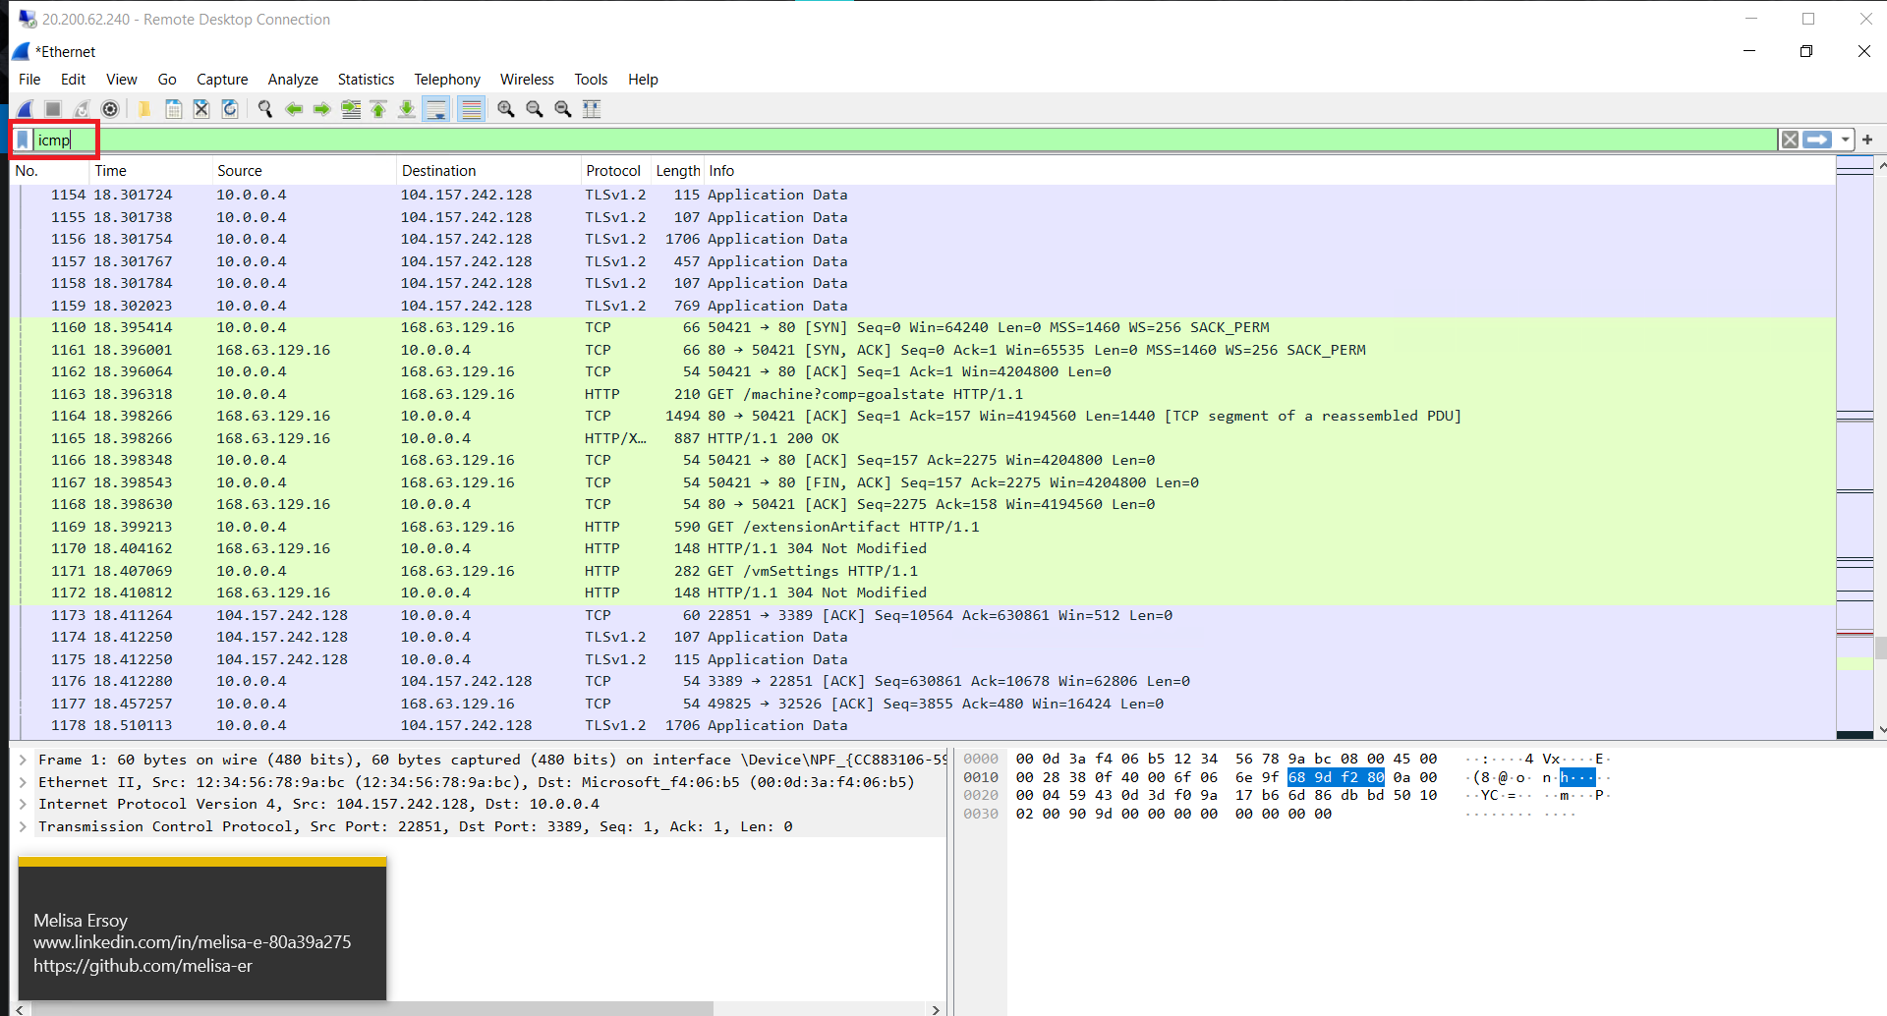The height and width of the screenshot is (1016, 1887).
Task: Sort packets by No. column
Action: tap(49, 171)
